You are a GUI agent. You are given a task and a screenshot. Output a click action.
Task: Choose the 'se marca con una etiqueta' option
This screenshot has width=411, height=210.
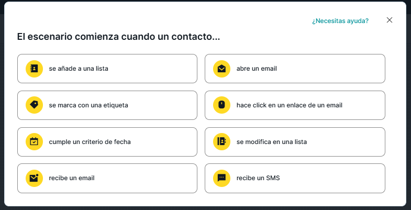[x=88, y=105]
